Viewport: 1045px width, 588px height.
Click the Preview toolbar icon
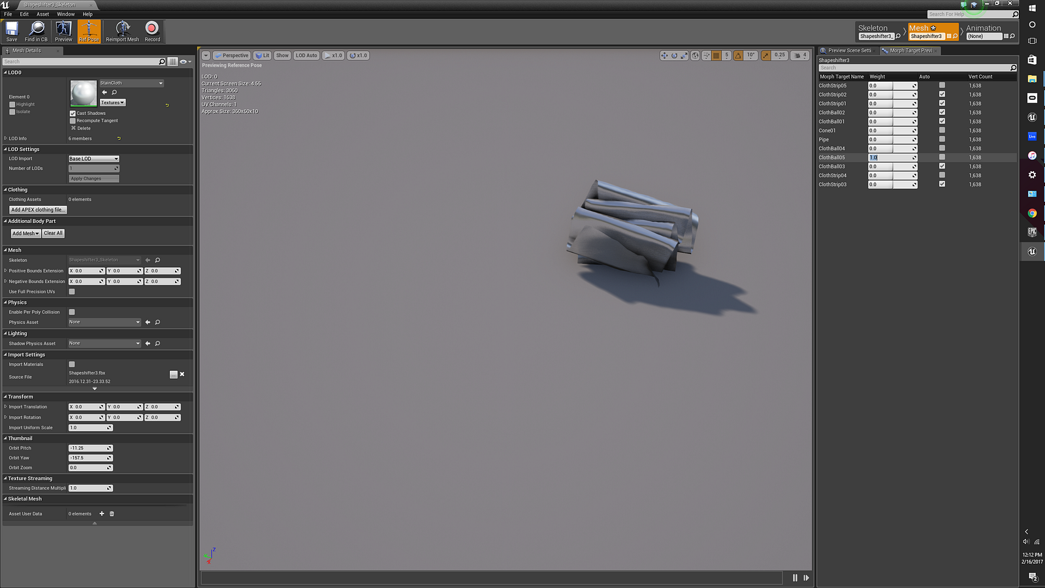tap(63, 28)
